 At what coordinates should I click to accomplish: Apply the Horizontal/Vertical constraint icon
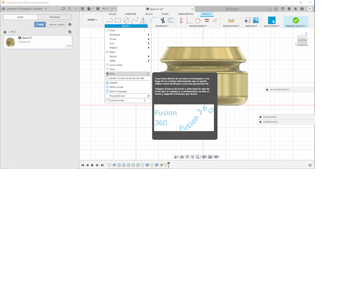click(x=189, y=21)
